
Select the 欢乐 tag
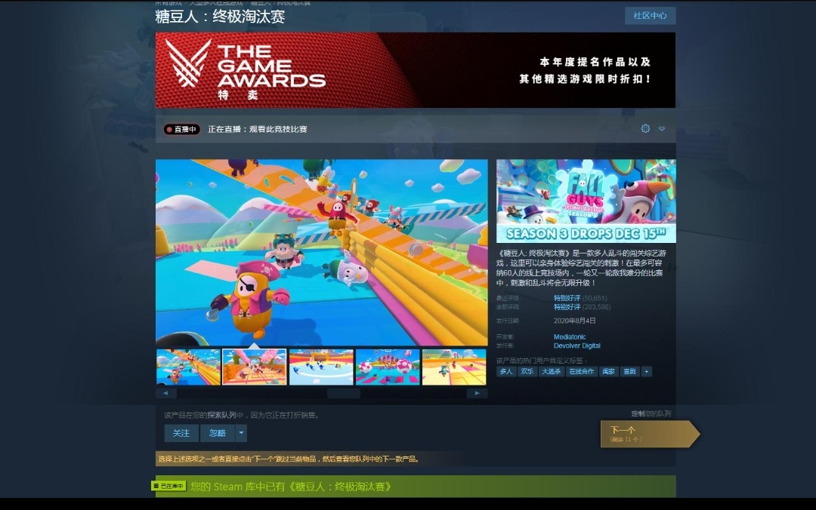527,372
